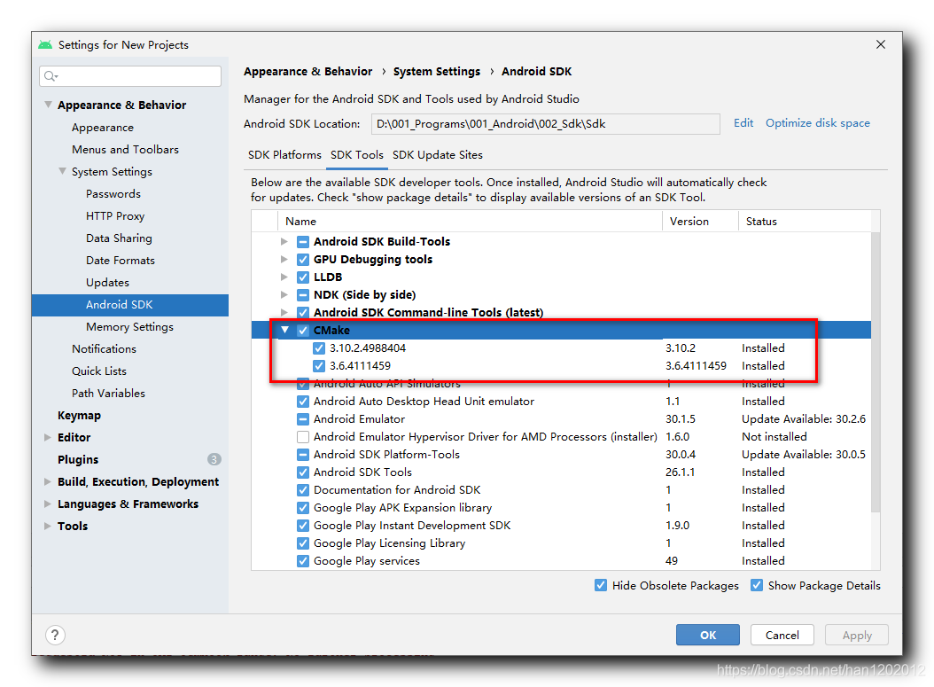
Task: Toggle the GPU Debugging tools checkbox
Action: click(302, 260)
